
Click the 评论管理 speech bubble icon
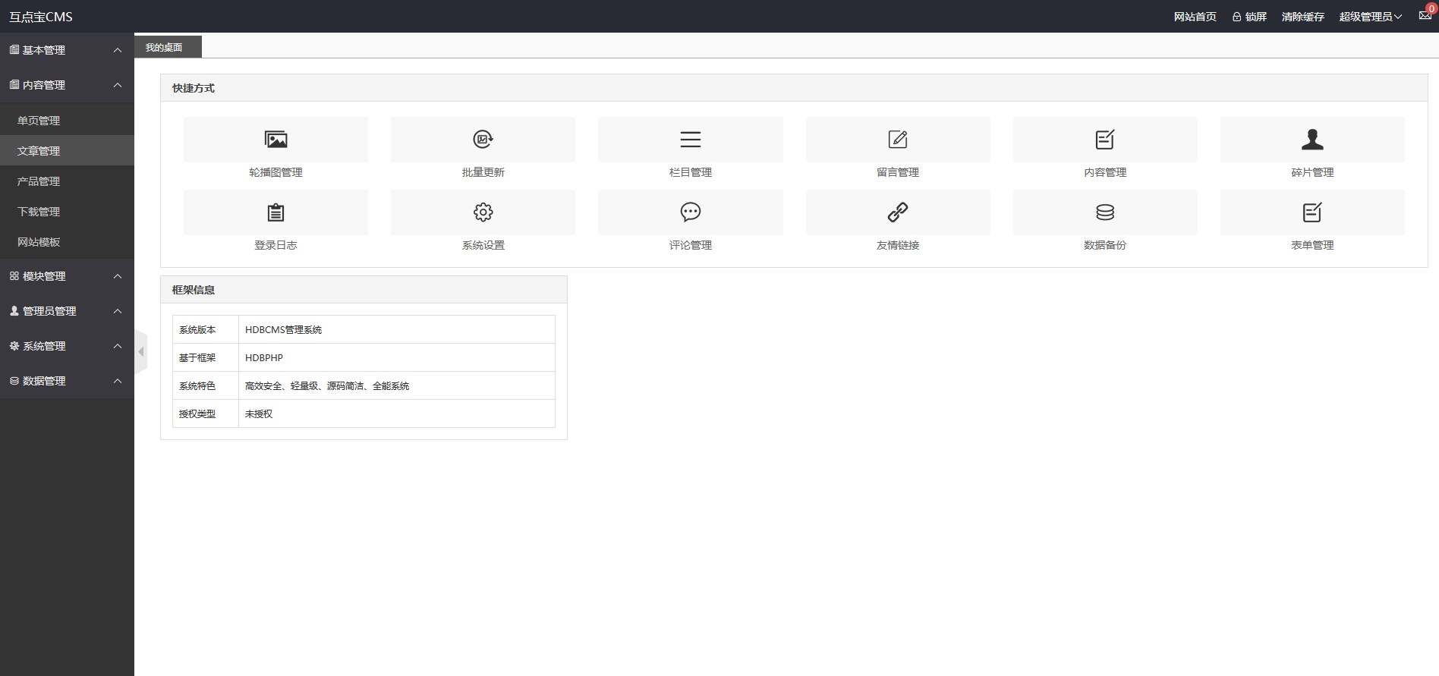pos(690,212)
